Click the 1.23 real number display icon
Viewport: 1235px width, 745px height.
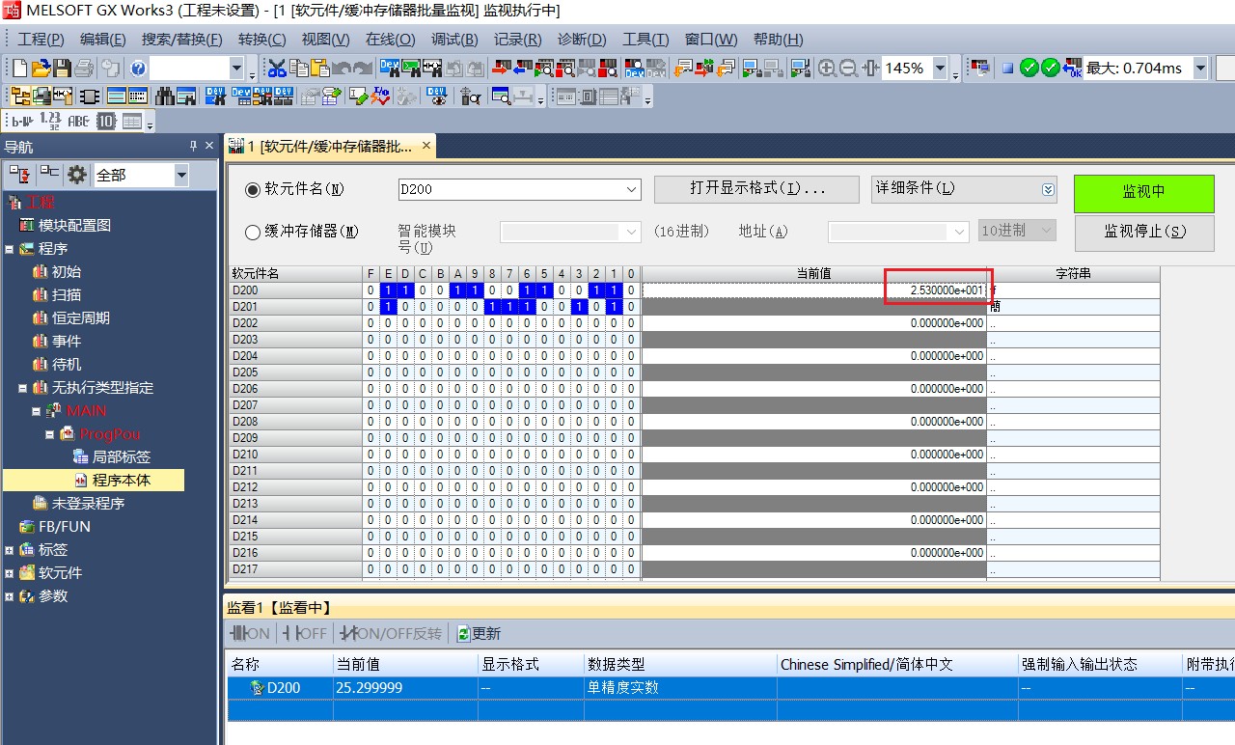pos(50,121)
